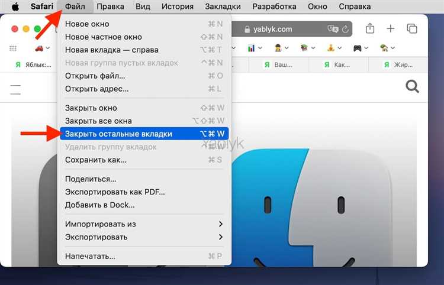
Task: Open the hamburger menu on the webpage
Action: click(x=15, y=89)
